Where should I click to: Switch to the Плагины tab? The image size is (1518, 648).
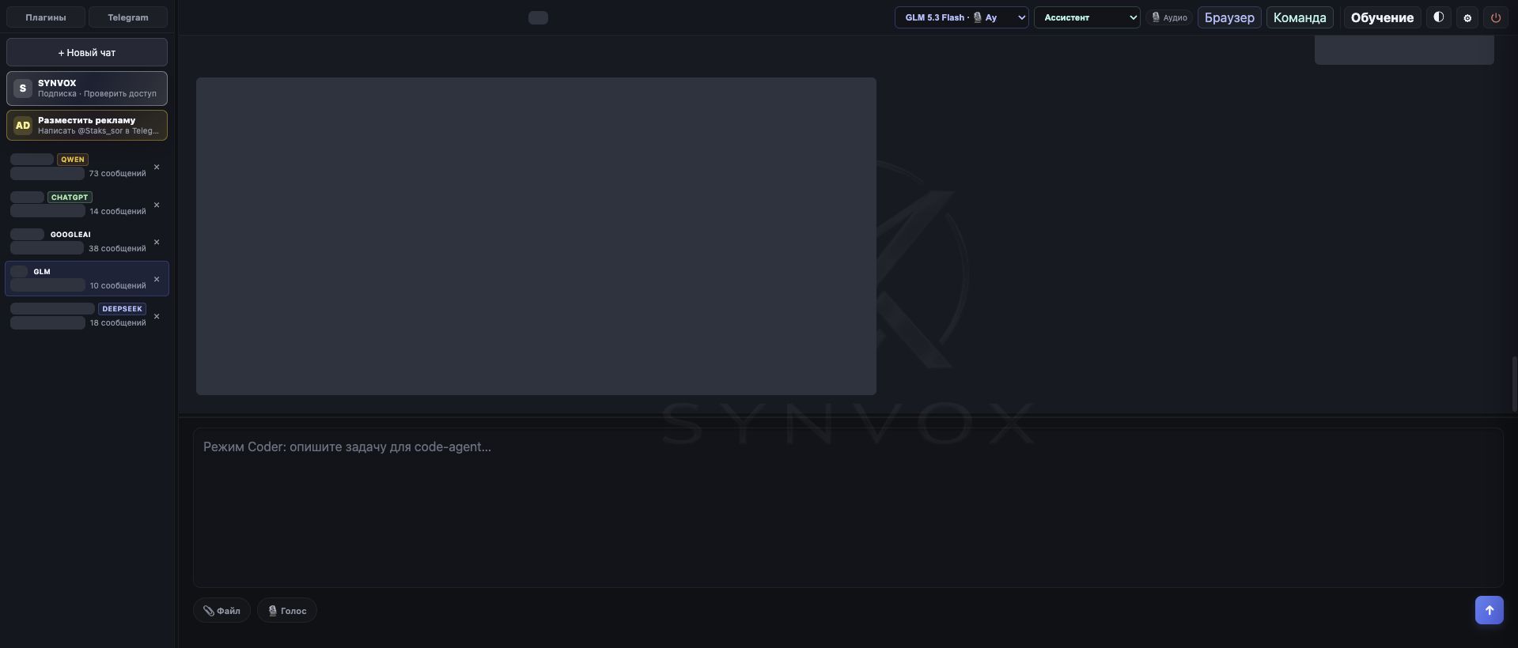coord(46,17)
